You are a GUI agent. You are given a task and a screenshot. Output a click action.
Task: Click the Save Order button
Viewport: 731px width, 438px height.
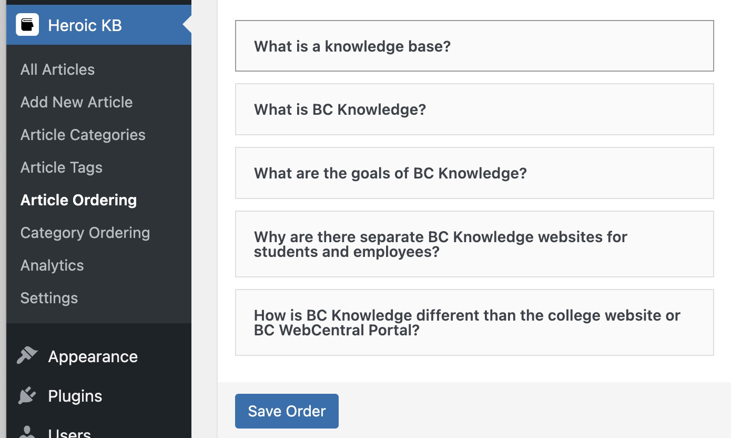coord(287,411)
